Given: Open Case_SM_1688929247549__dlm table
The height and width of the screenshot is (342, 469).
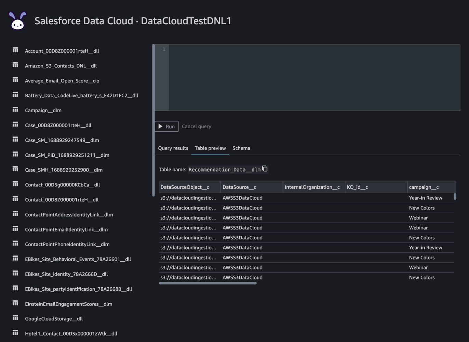Looking at the screenshot, I should [62, 140].
